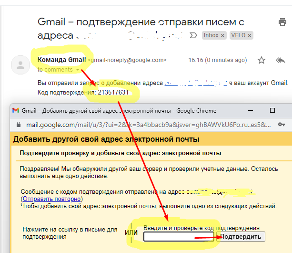Remove the VELO label
Viewport: 292px width, 253px height.
click(250, 35)
